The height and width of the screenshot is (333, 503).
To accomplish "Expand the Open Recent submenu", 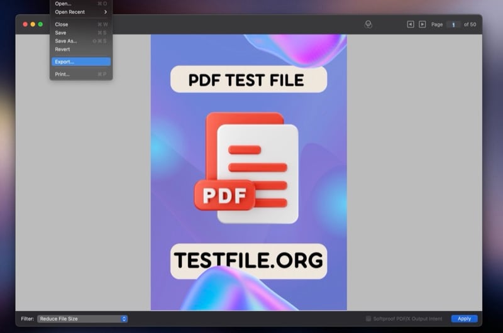I will 81,12.
